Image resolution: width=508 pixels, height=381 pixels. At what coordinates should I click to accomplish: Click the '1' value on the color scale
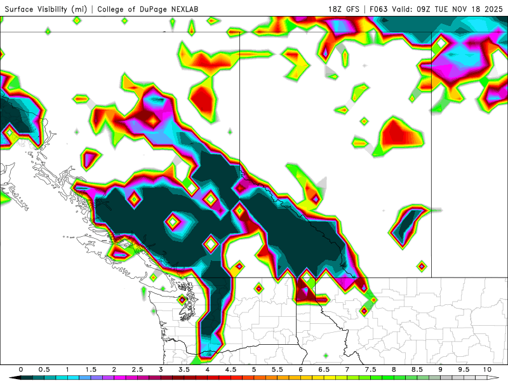point(67,370)
